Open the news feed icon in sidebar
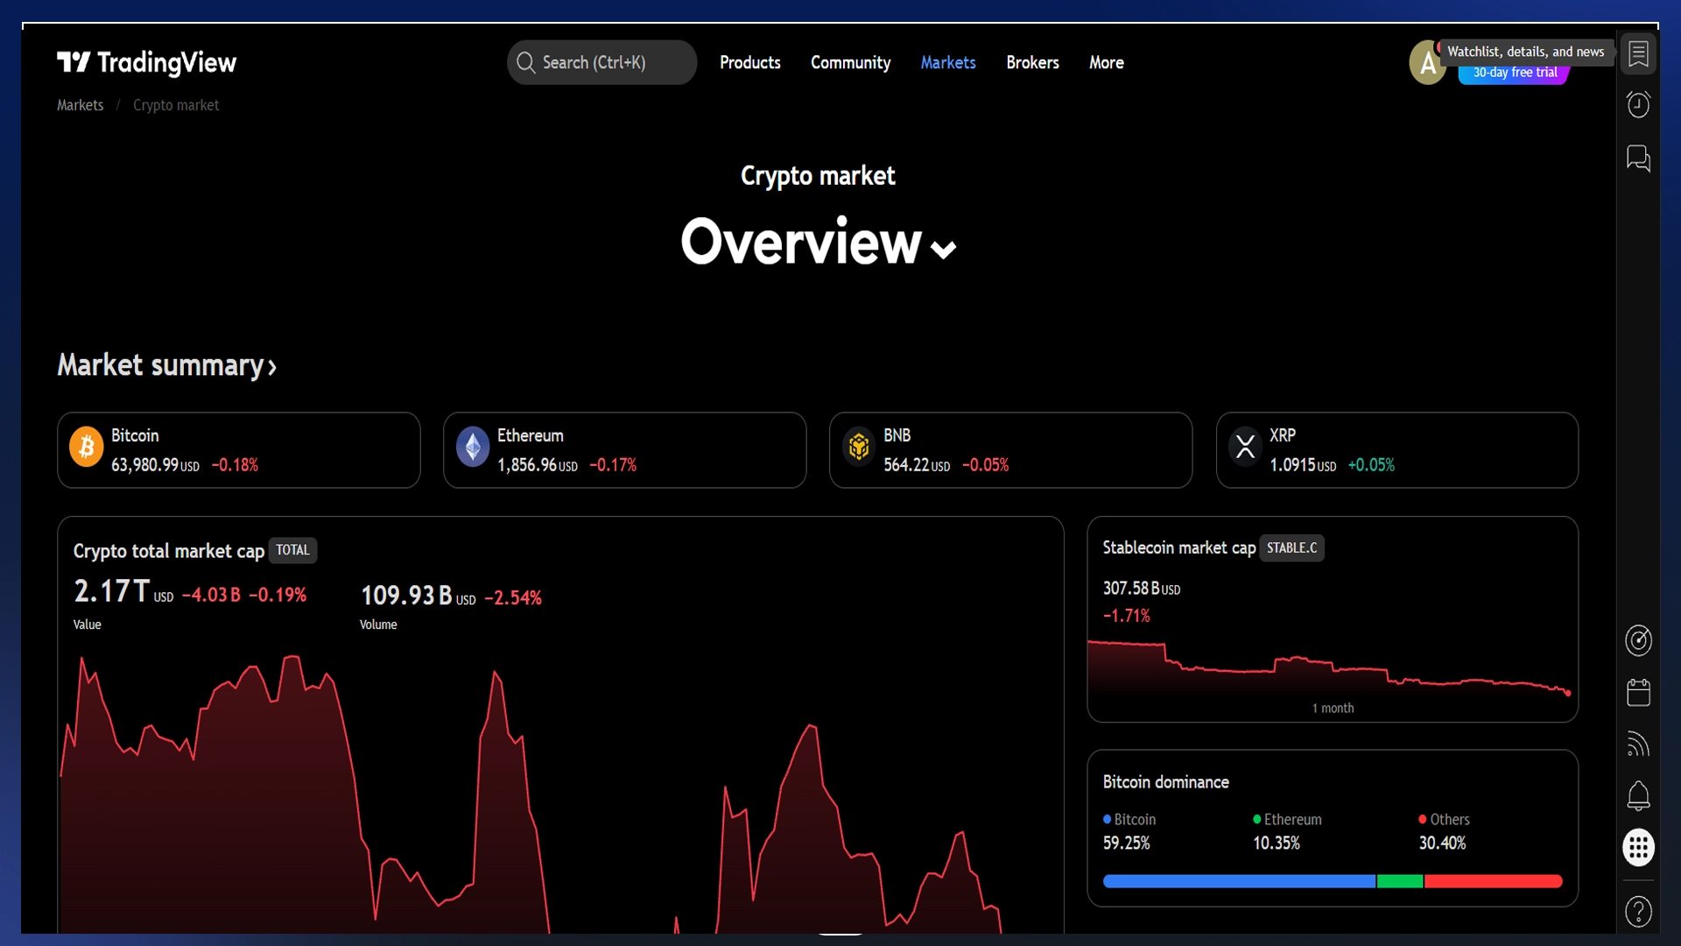1681x946 pixels. (1638, 744)
